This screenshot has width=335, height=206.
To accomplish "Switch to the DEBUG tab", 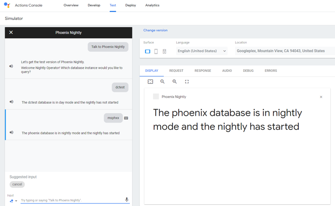I will pos(248,71).
